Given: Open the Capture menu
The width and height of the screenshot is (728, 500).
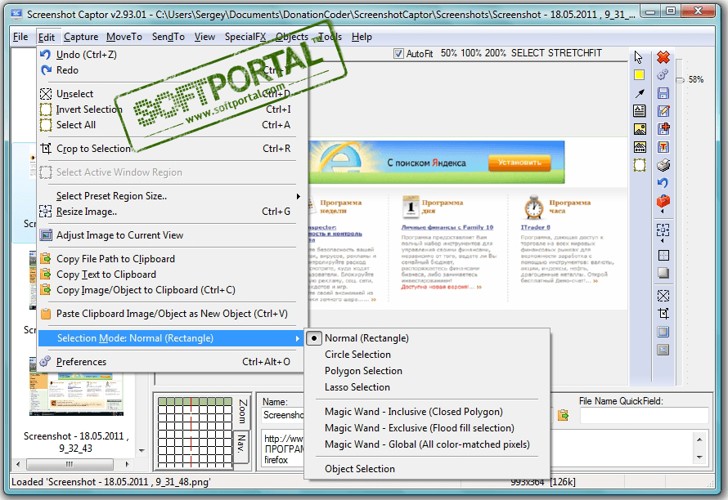Looking at the screenshot, I should pos(81,37).
